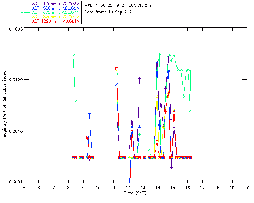Viewport: 254px width, 203px height.
Task: Click the 0.0001 y-axis tick label
Action: [15, 182]
